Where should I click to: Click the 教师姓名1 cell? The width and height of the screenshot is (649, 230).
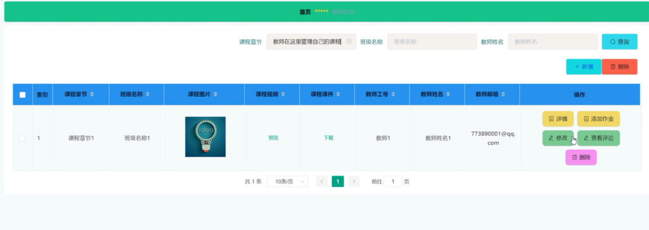(438, 138)
